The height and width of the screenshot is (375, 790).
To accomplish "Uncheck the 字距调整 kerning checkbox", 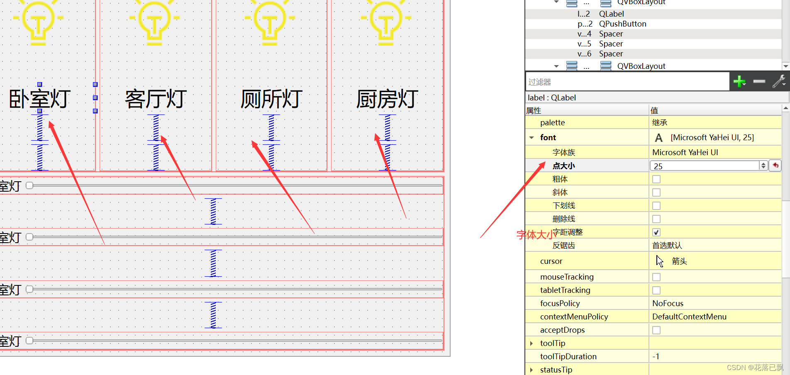I will coord(656,232).
